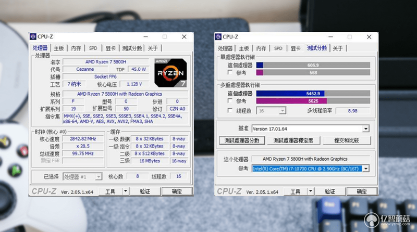Close the left CPU-Z window
Screen dimensions: 417x232
coord(184,36)
